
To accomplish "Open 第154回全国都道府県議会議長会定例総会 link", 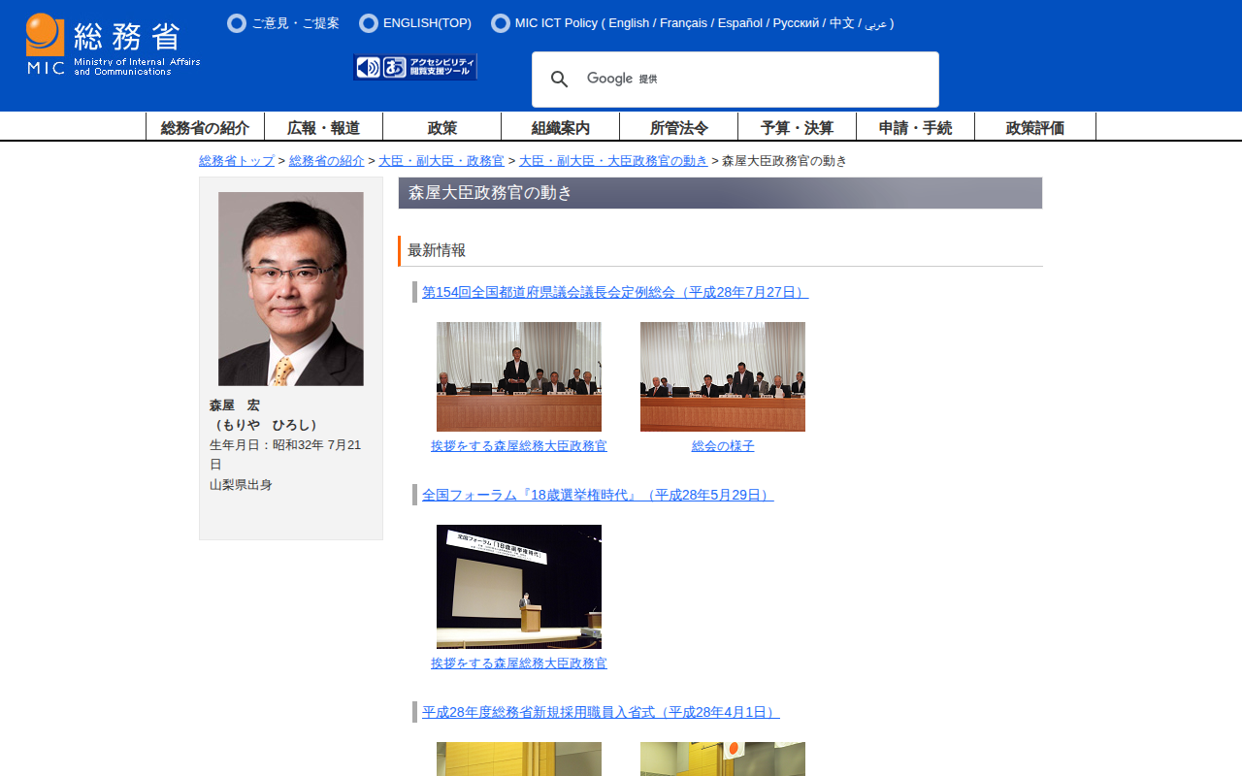I will click(x=615, y=292).
